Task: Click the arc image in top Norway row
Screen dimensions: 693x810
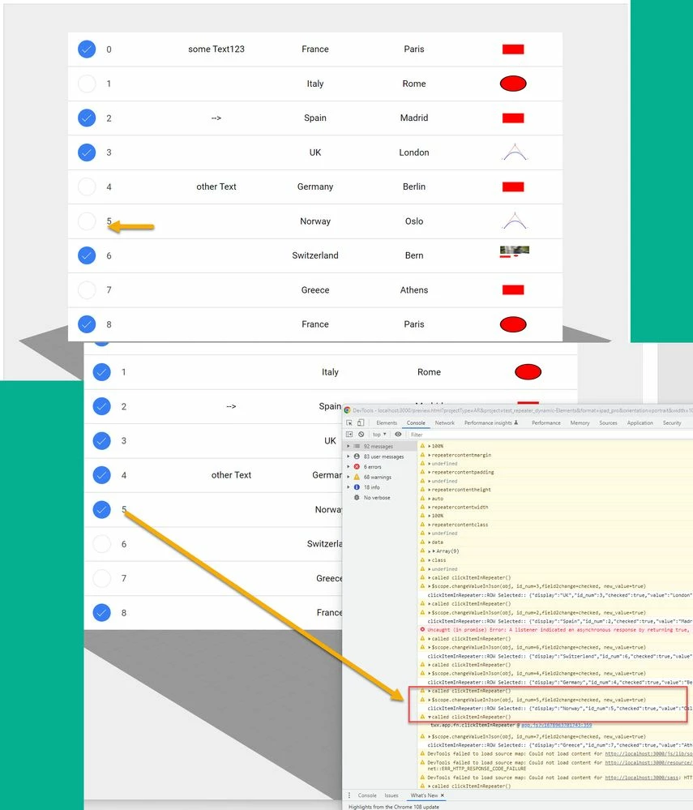Action: coord(515,221)
